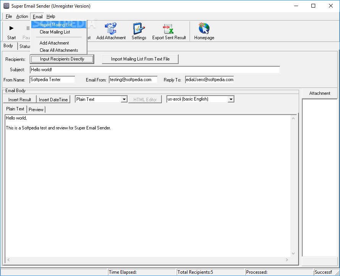
Task: Switch to the Body tab
Action: pyautogui.click(x=8, y=46)
